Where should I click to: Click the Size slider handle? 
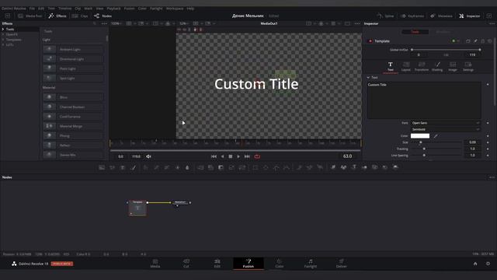[421, 142]
